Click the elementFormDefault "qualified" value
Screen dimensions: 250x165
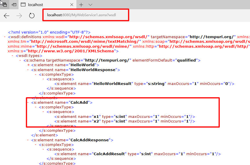tap(187, 60)
